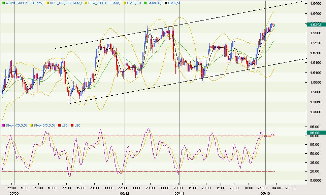Viewport: 326px width, 195px height.
Task: Click the 80.00 stochastic axis label
Action: (x=314, y=136)
